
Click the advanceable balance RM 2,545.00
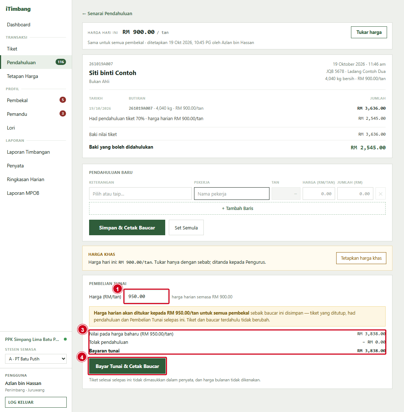368,148
